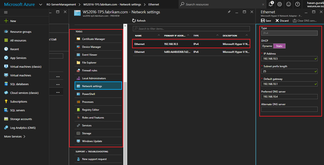The image size is (324, 165).
Task: Focus the Search resources field
Action: tap(222, 4)
